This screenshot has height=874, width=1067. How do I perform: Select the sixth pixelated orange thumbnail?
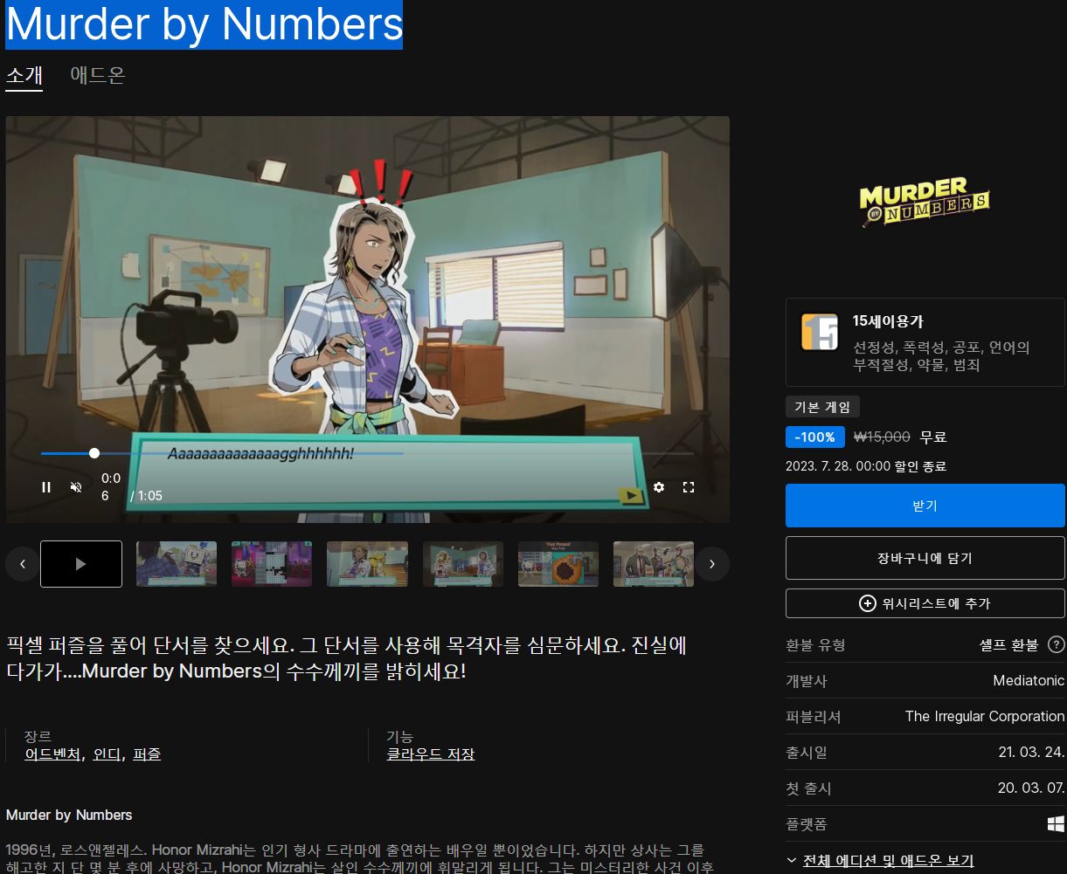[x=558, y=564]
